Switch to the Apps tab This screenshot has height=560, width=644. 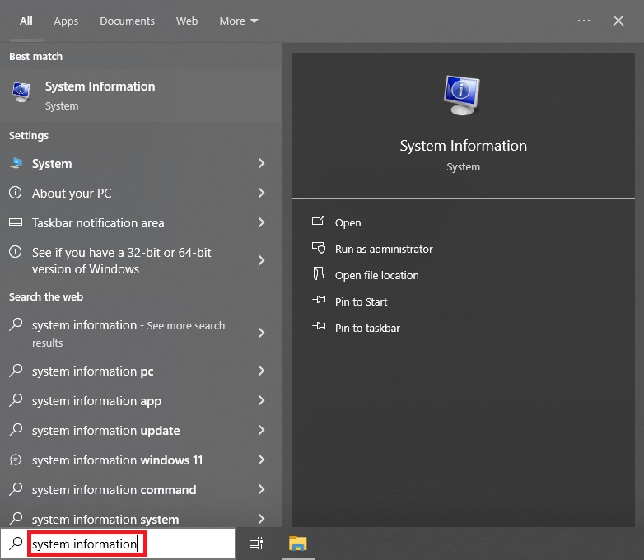pyautogui.click(x=66, y=21)
